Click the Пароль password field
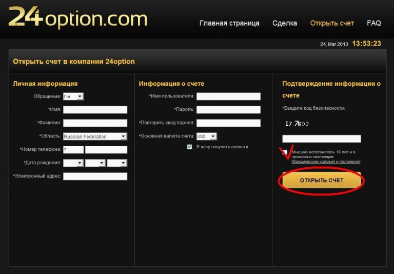This screenshot has height=274, width=394. (228, 110)
